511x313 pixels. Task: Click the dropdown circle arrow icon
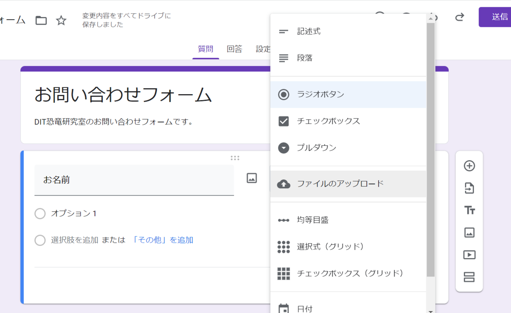click(284, 148)
